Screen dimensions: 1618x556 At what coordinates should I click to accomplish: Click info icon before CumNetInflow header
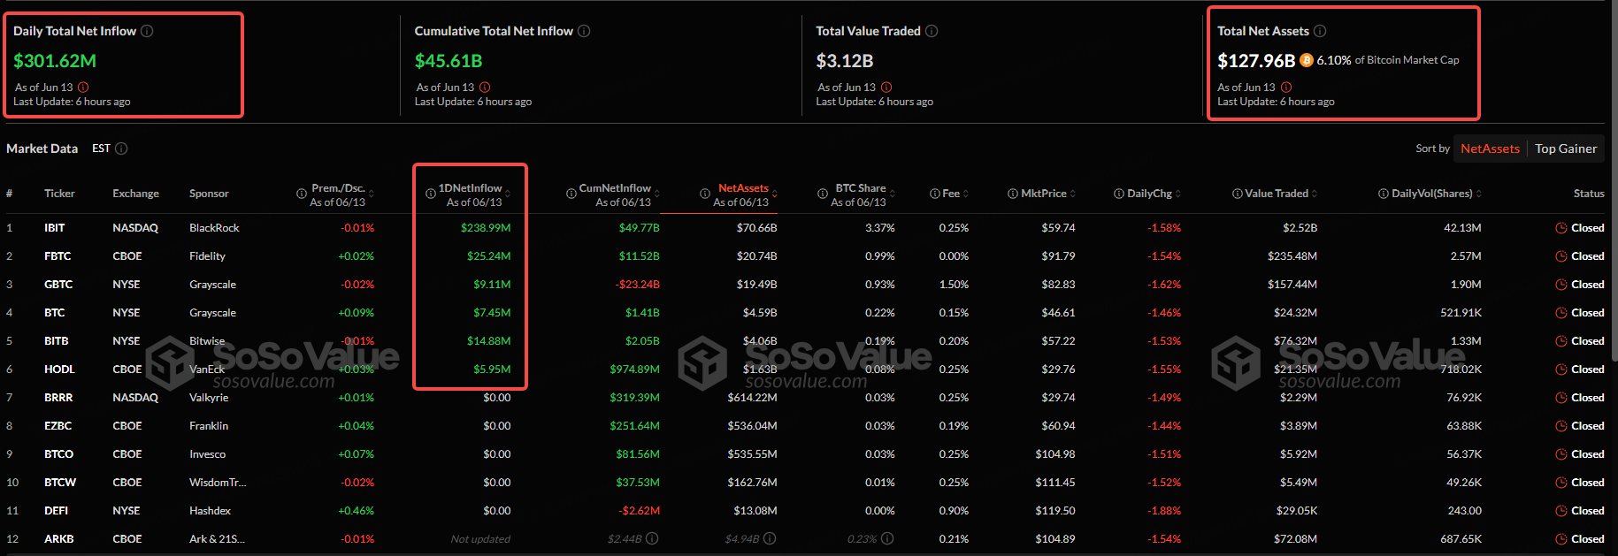571,194
